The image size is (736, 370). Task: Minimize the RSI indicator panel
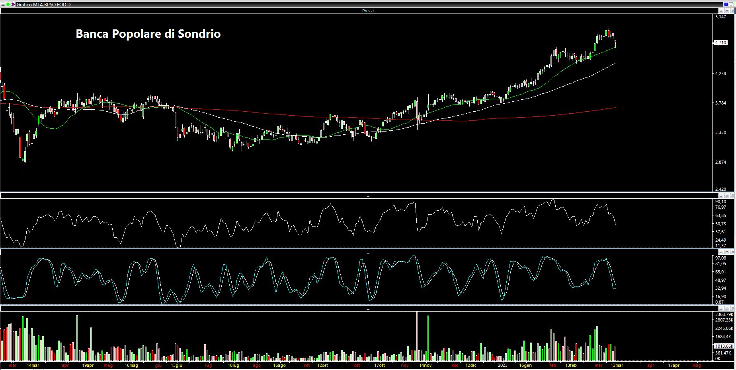tap(721, 196)
